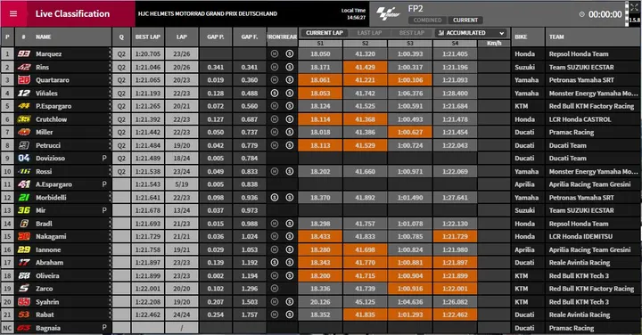Click Zarco's front tyre M icon
The width and height of the screenshot is (642, 335).
tap(275, 289)
